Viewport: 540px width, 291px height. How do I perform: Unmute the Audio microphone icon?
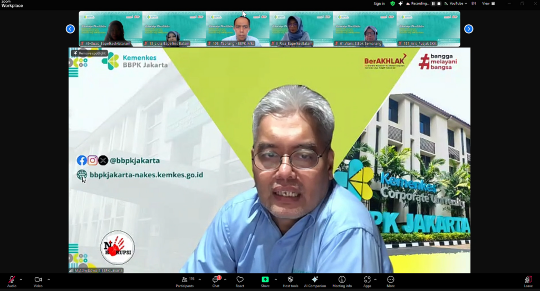(12, 279)
